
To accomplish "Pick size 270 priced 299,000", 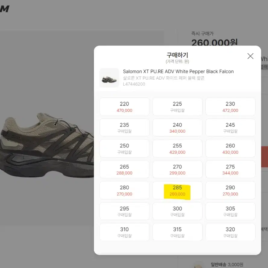I will pos(177,169).
